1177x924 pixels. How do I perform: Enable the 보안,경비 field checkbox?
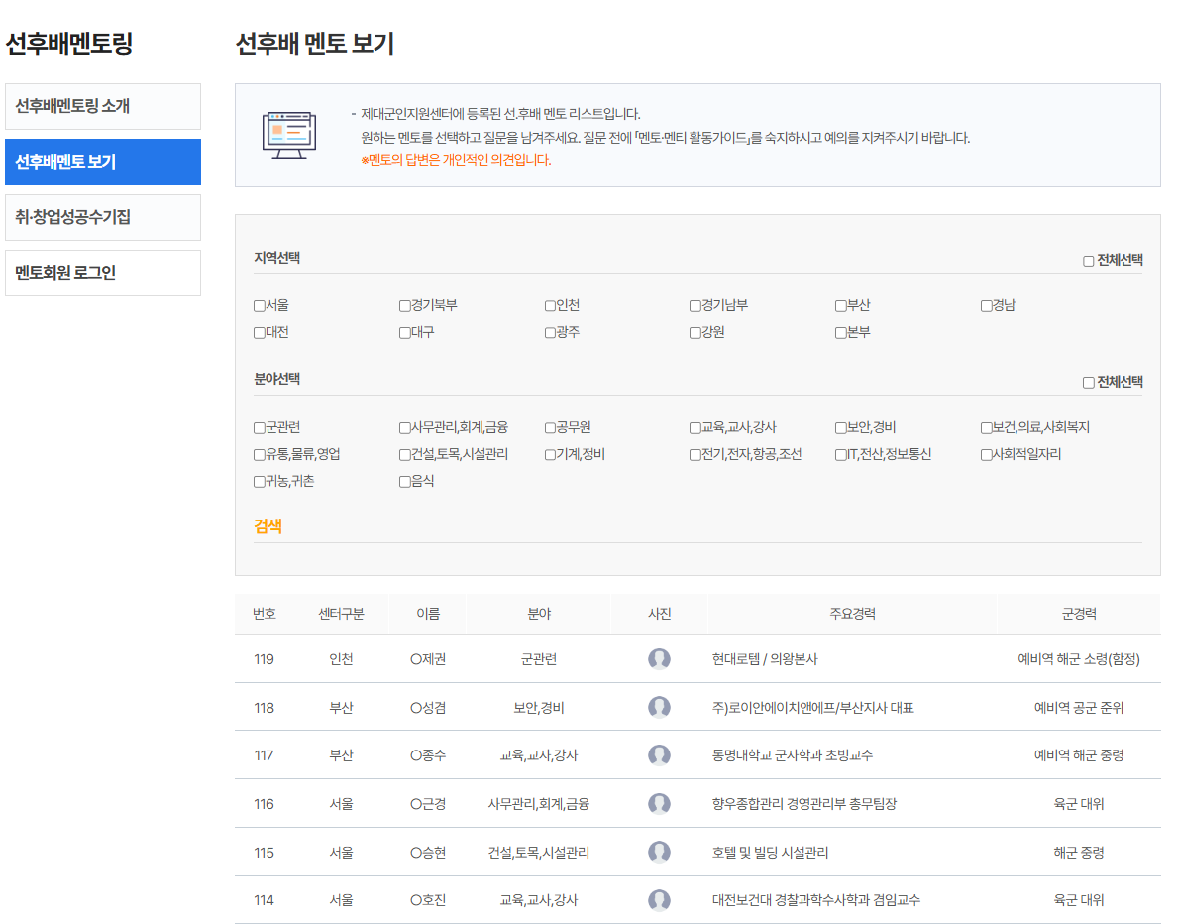(x=841, y=427)
